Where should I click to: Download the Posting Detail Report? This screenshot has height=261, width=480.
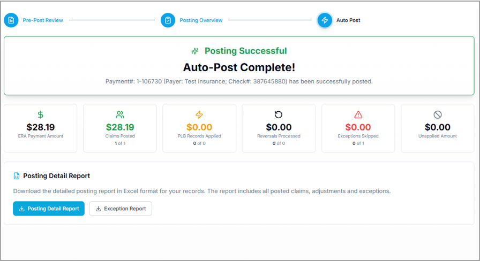(49, 209)
